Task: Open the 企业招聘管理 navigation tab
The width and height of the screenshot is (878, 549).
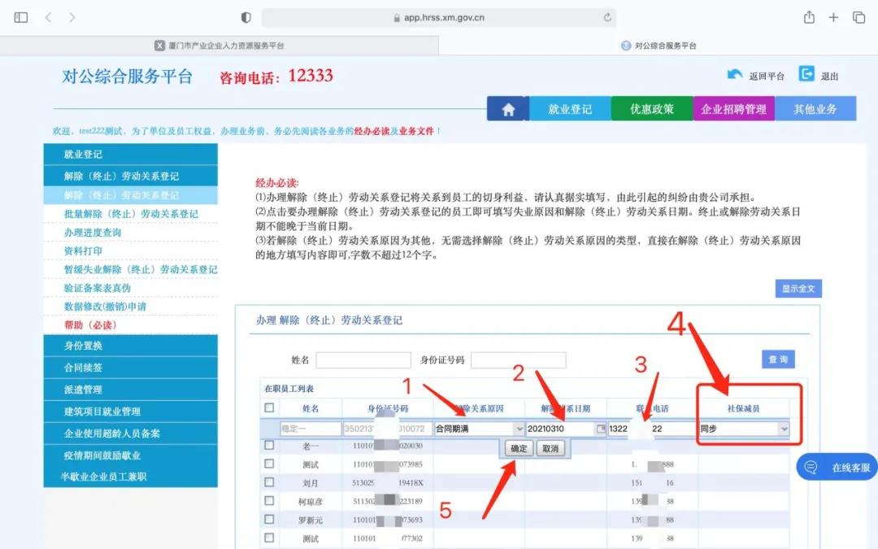Action: click(733, 109)
